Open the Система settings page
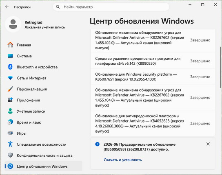 coord(44,56)
